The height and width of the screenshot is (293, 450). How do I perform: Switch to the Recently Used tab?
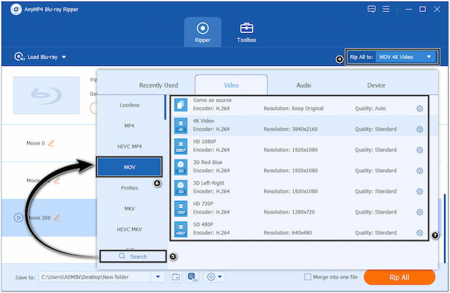tap(158, 85)
